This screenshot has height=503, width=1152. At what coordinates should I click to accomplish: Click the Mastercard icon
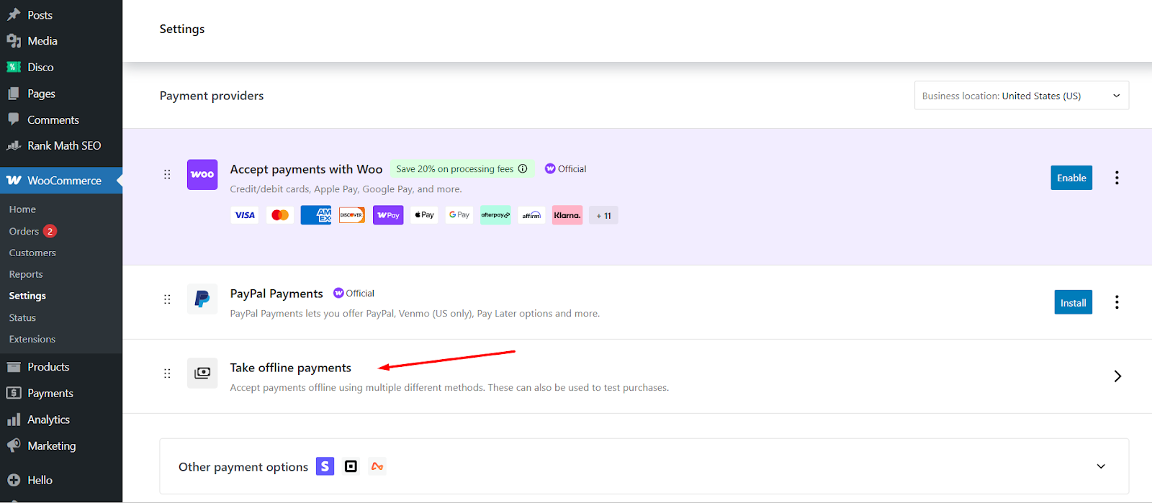(280, 215)
